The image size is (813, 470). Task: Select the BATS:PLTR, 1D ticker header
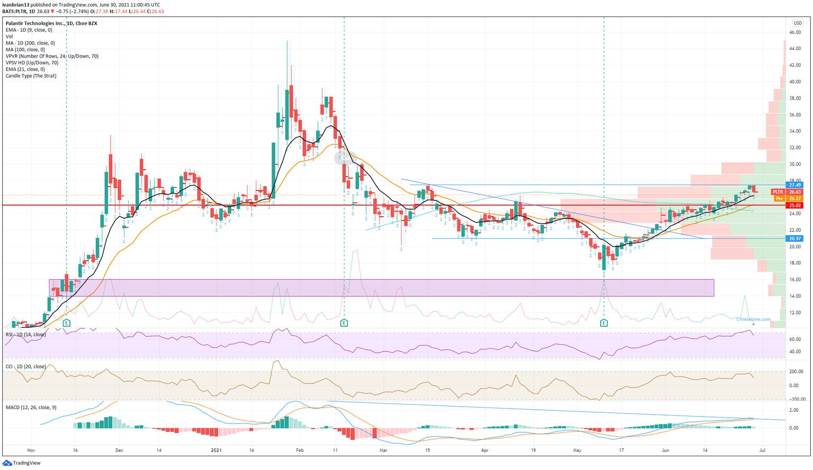pos(19,11)
